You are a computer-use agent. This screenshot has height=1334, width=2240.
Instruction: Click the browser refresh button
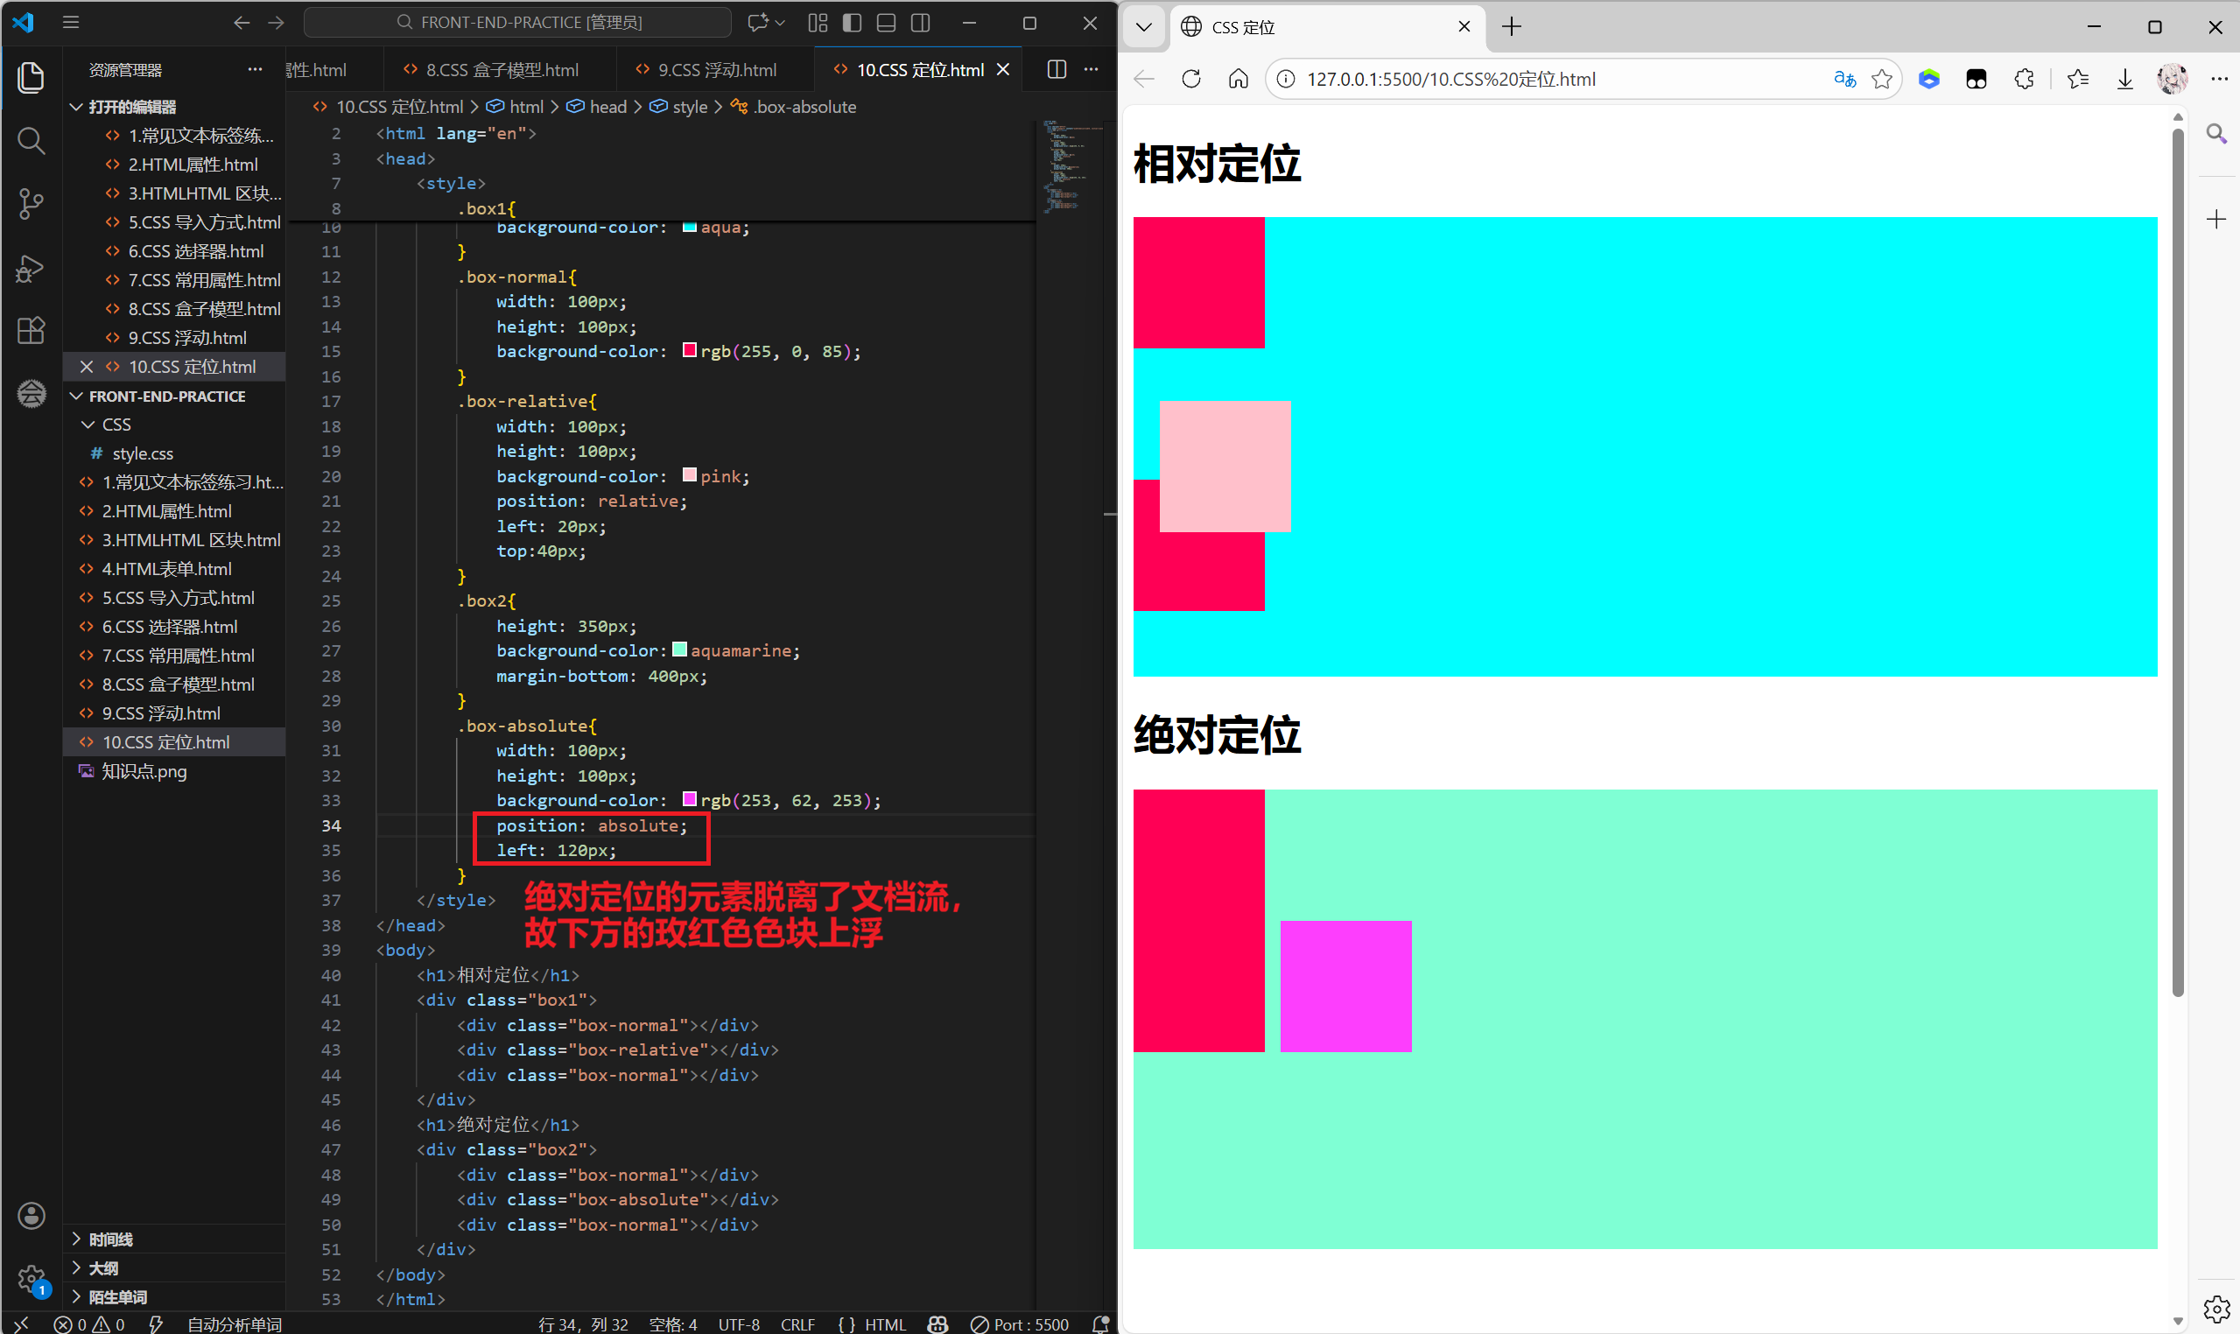click(1191, 79)
